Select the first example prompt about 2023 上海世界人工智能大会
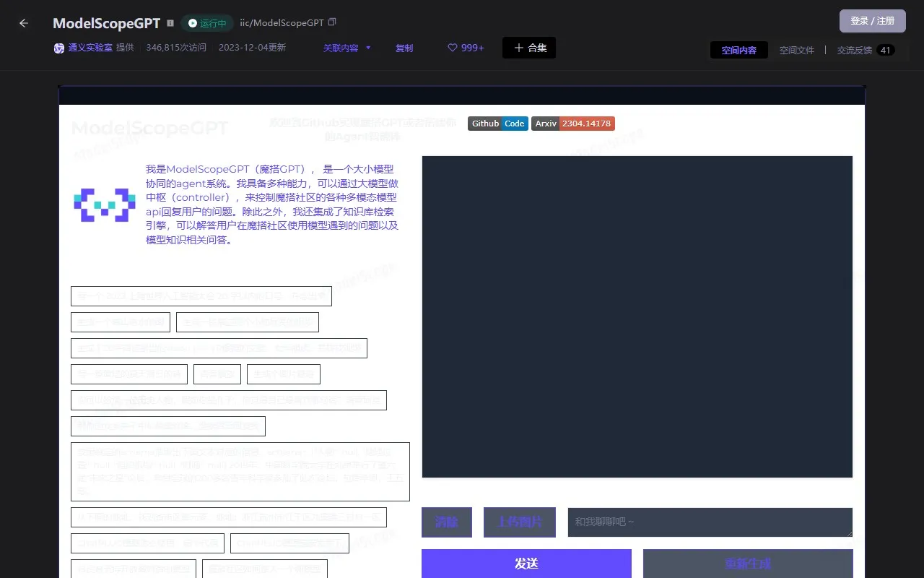The width and height of the screenshot is (924, 578). (201, 296)
